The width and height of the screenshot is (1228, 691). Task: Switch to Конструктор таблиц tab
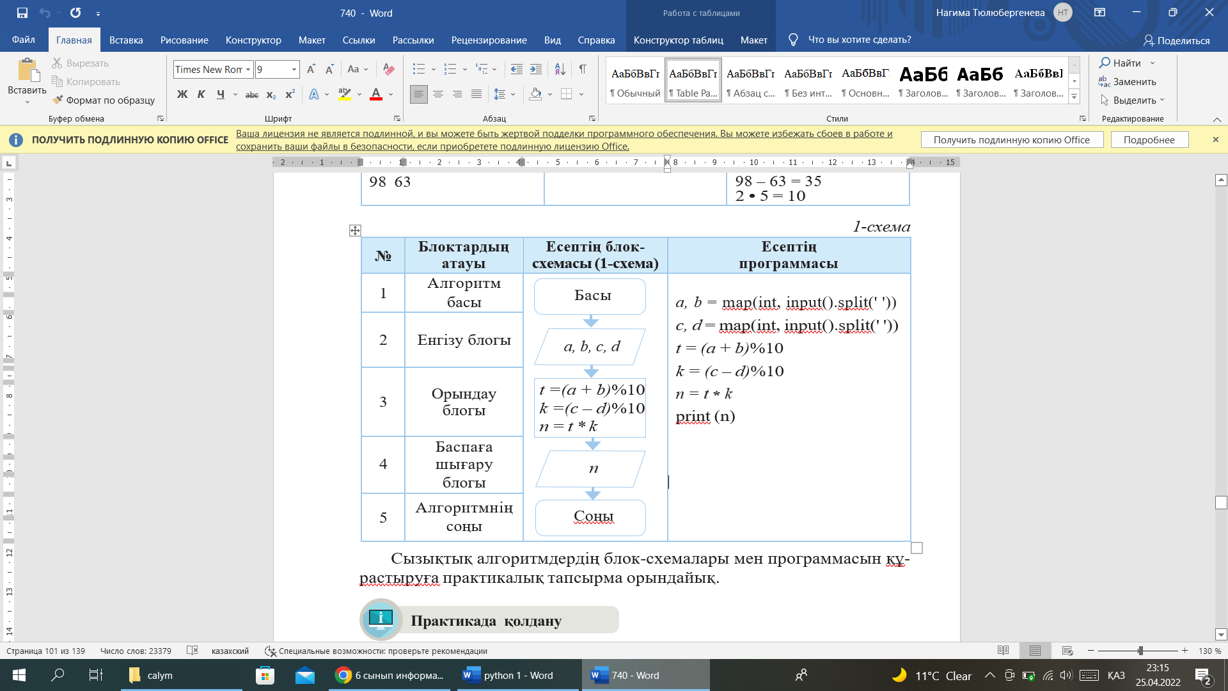pyautogui.click(x=678, y=40)
